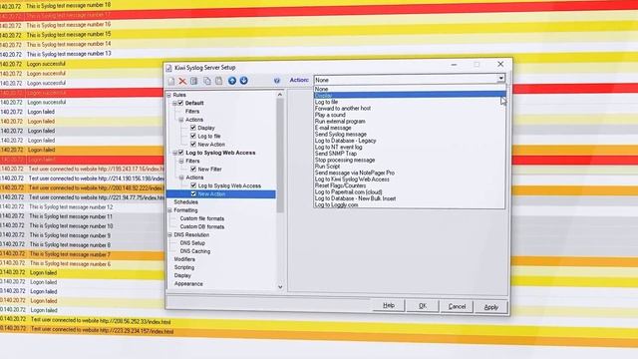Click the New item toolbar icon
The image size is (638, 359).
[171, 81]
